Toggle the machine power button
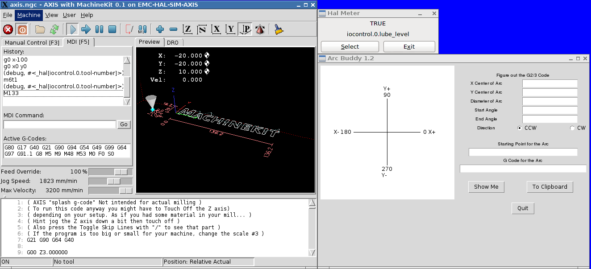591x269 pixels. pos(21,29)
